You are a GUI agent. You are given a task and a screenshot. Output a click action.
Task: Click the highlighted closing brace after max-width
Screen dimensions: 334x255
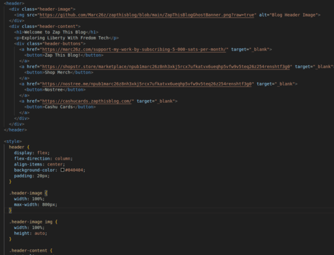pos(10,210)
